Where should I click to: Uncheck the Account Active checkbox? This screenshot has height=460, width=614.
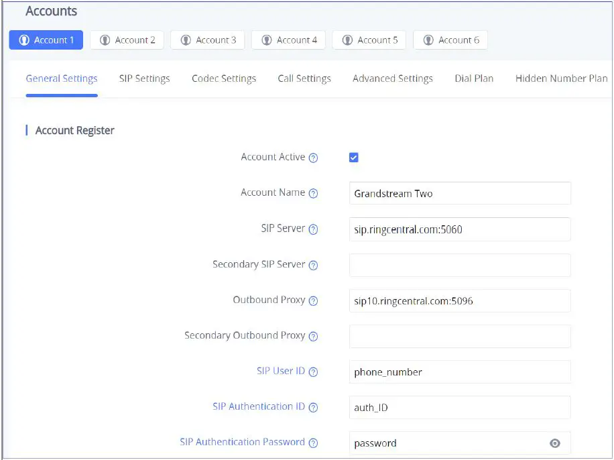pos(354,157)
